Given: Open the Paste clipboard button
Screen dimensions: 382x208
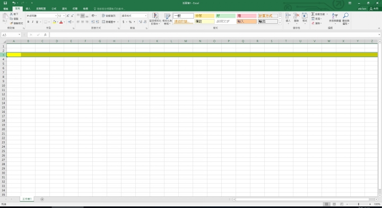Looking at the screenshot, I should coord(5,18).
